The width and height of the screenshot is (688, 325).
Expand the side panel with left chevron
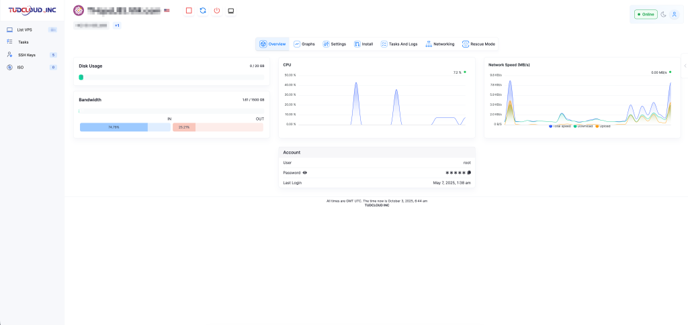click(684, 66)
